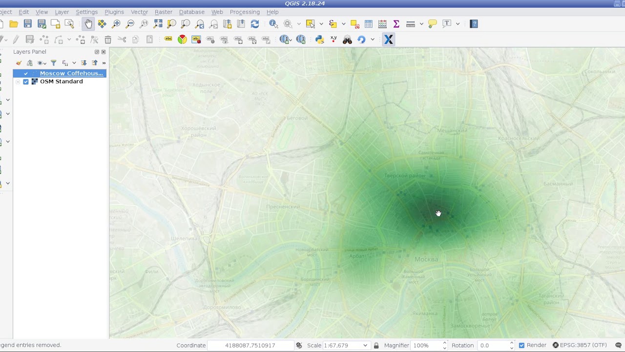The image size is (625, 352).
Task: Click Select by Expression icon
Action: coord(333,23)
